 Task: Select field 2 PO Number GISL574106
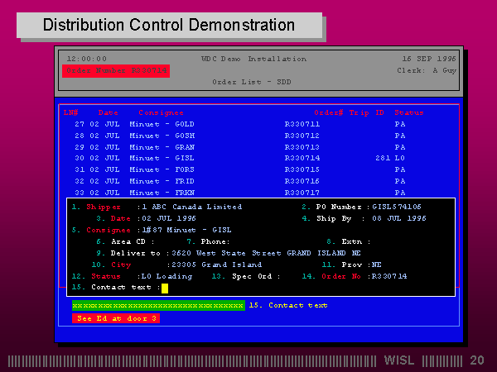(361, 207)
